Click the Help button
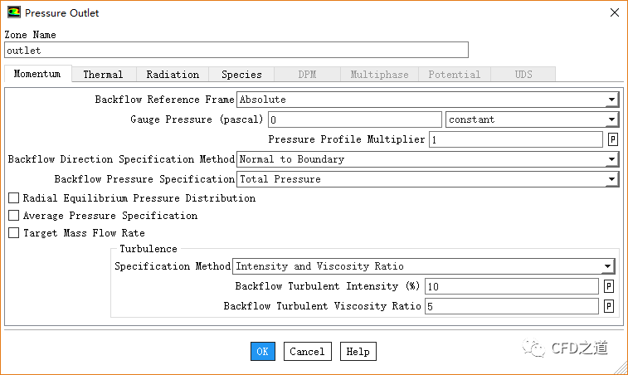Screen dimensions: 628x375 (x=358, y=351)
